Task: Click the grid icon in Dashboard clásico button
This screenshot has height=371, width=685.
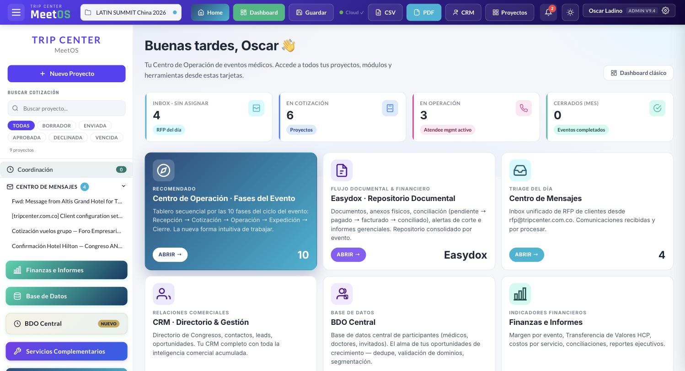Action: pos(614,73)
